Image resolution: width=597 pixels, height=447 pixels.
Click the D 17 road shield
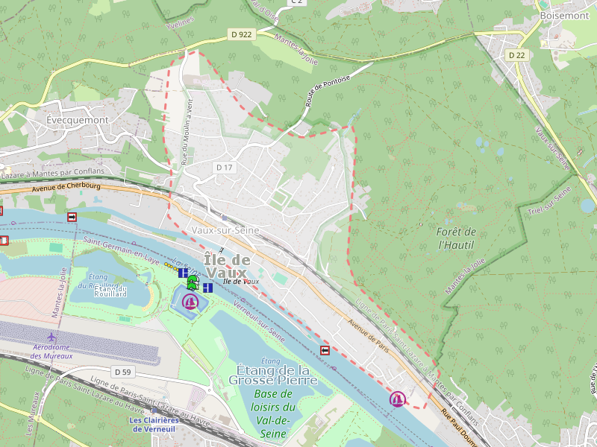coord(225,167)
